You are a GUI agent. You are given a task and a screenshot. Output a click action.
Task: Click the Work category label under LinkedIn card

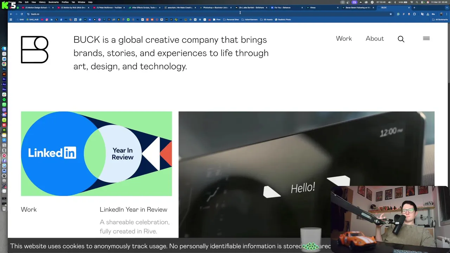pyautogui.click(x=29, y=209)
